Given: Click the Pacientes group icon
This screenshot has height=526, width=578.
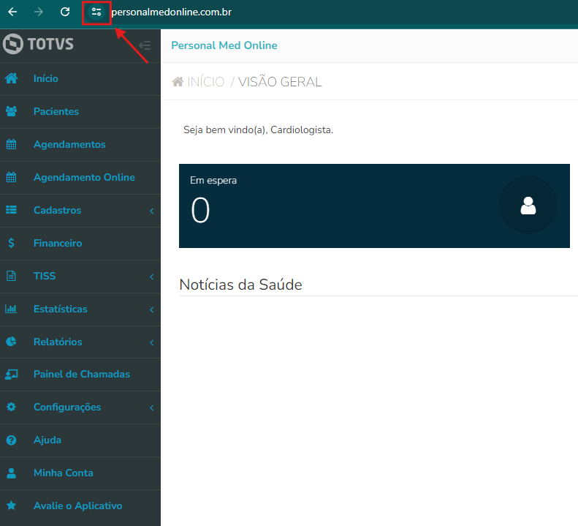Looking at the screenshot, I should pyautogui.click(x=11, y=111).
